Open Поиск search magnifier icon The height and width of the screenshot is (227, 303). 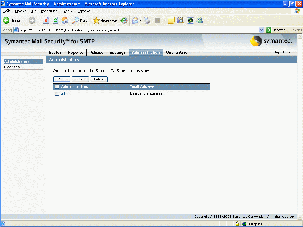[x=75, y=20]
